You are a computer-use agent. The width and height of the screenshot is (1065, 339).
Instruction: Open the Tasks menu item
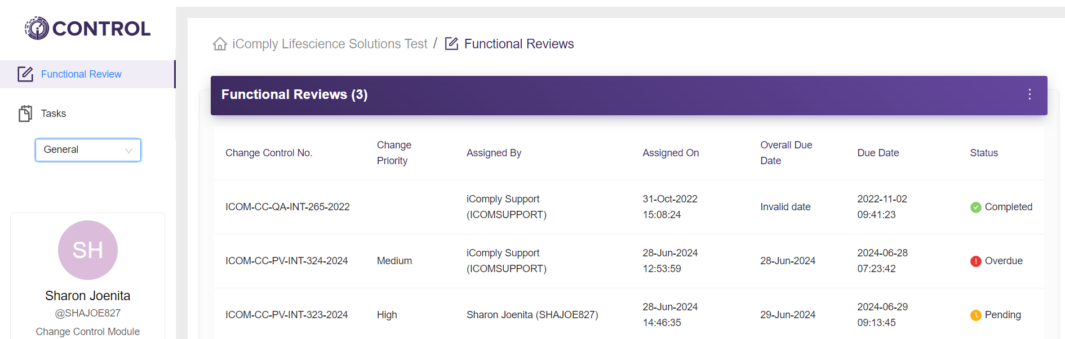pos(54,114)
